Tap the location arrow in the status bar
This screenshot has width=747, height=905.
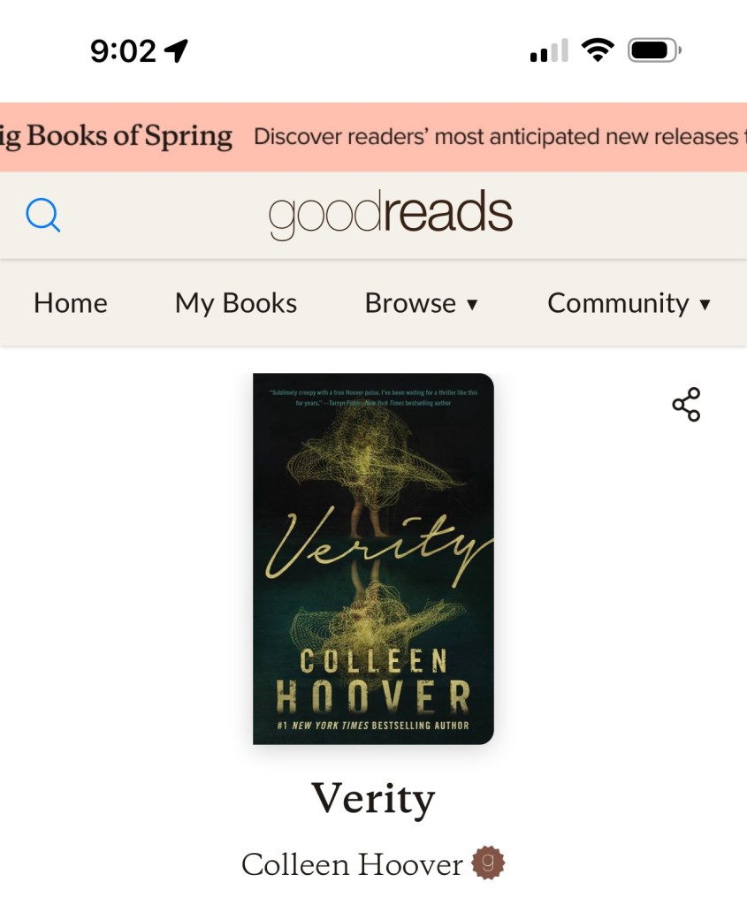tap(177, 50)
